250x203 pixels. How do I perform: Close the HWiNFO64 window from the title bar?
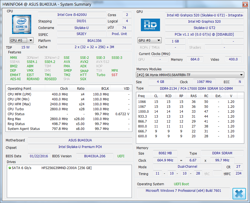pyautogui.click(x=245, y=4)
